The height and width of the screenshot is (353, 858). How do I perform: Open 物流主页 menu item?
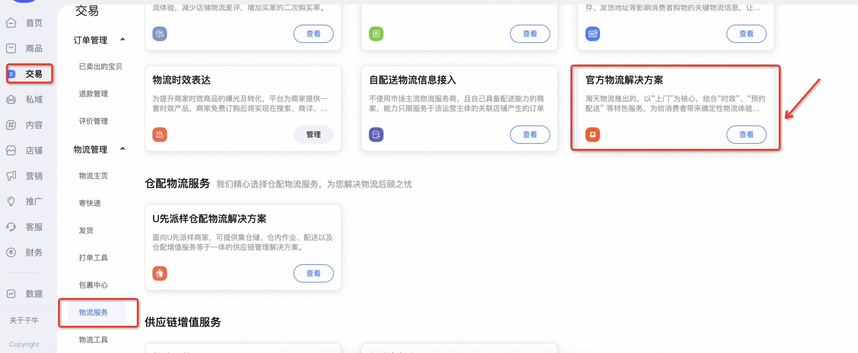(93, 176)
